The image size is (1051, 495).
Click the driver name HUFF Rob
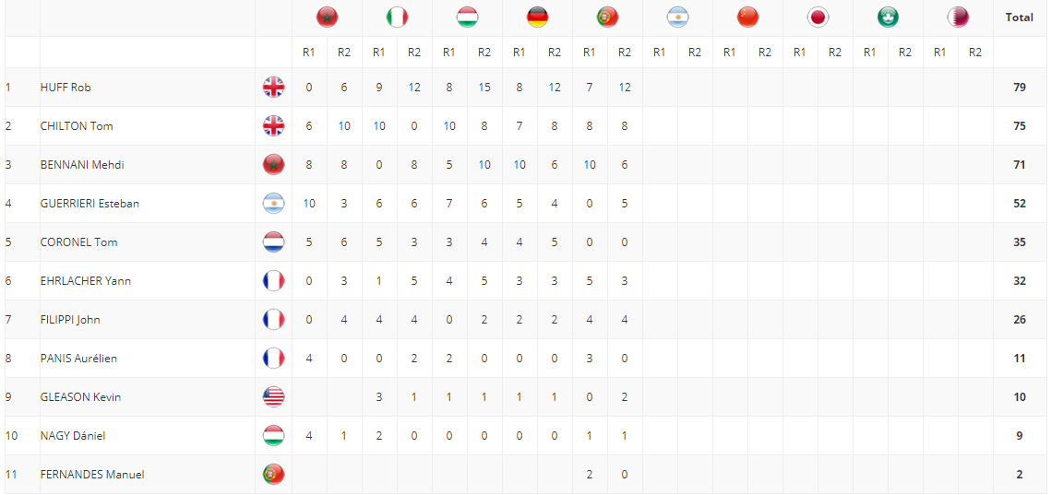tap(66, 87)
